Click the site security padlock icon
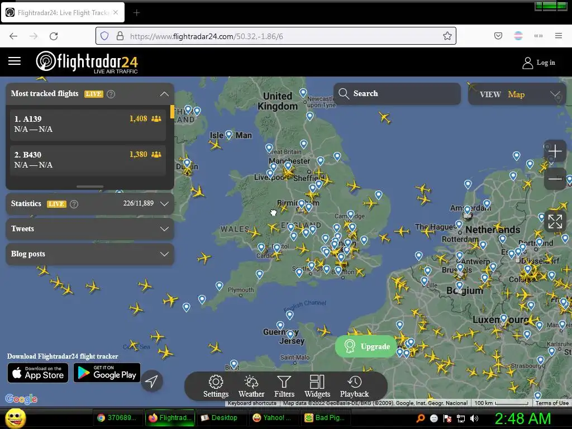 point(120,36)
